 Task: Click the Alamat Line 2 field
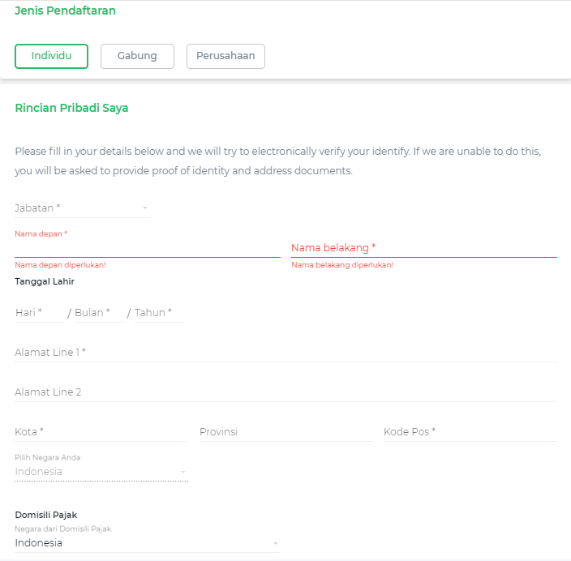coord(285,392)
